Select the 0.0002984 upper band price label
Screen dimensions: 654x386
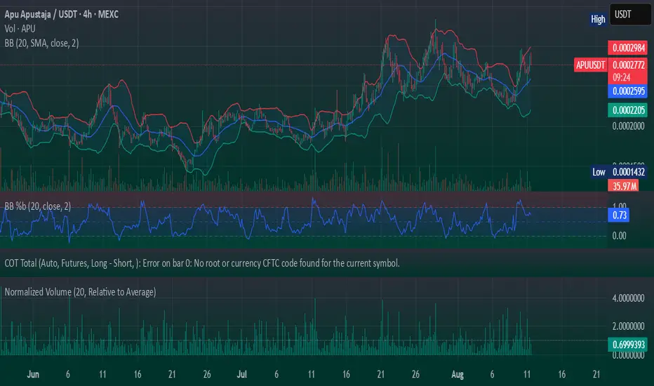pyautogui.click(x=627, y=48)
